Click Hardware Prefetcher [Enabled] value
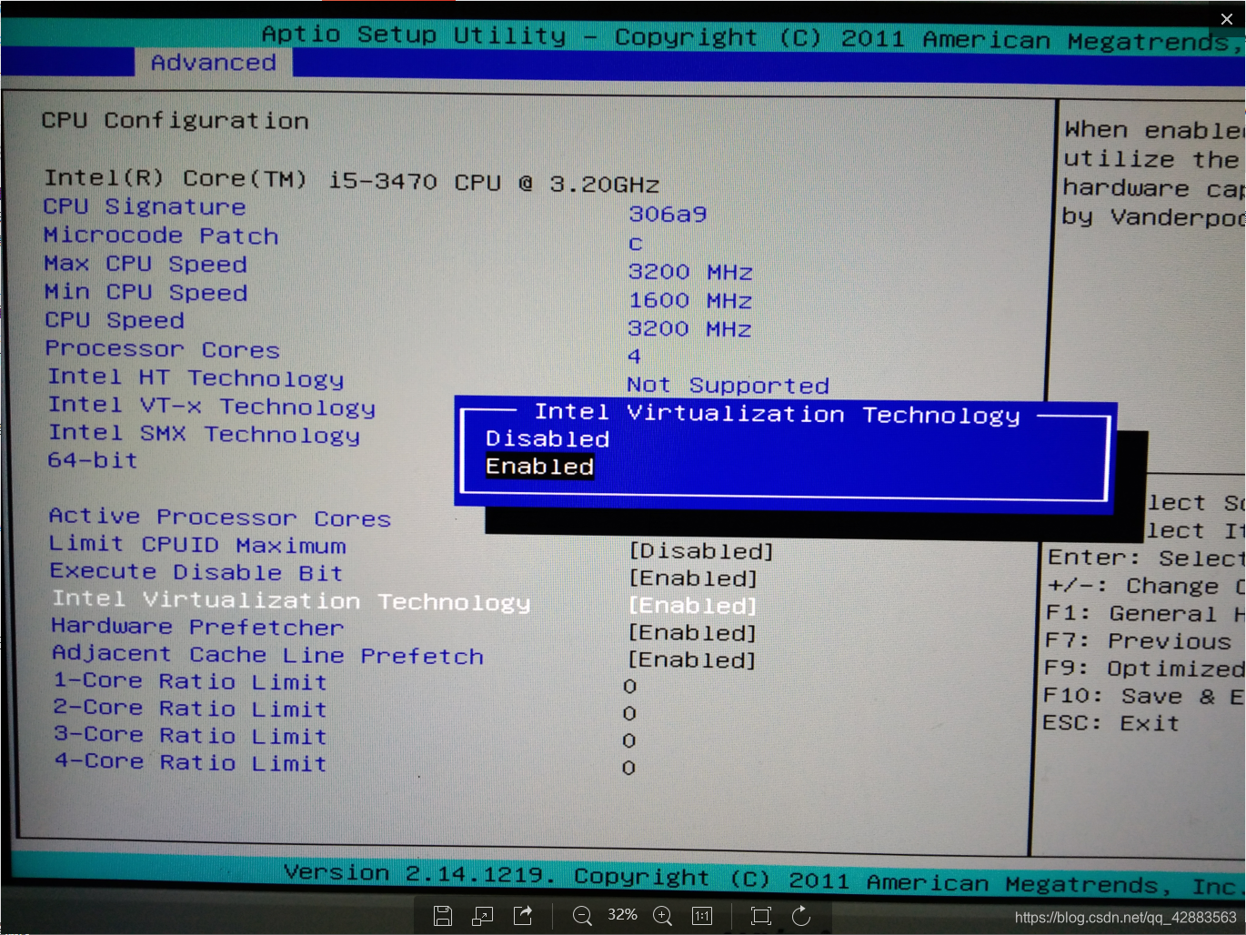 click(x=693, y=633)
